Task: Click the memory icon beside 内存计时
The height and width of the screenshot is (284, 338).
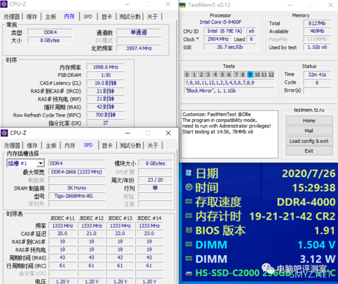Action: click(188, 216)
